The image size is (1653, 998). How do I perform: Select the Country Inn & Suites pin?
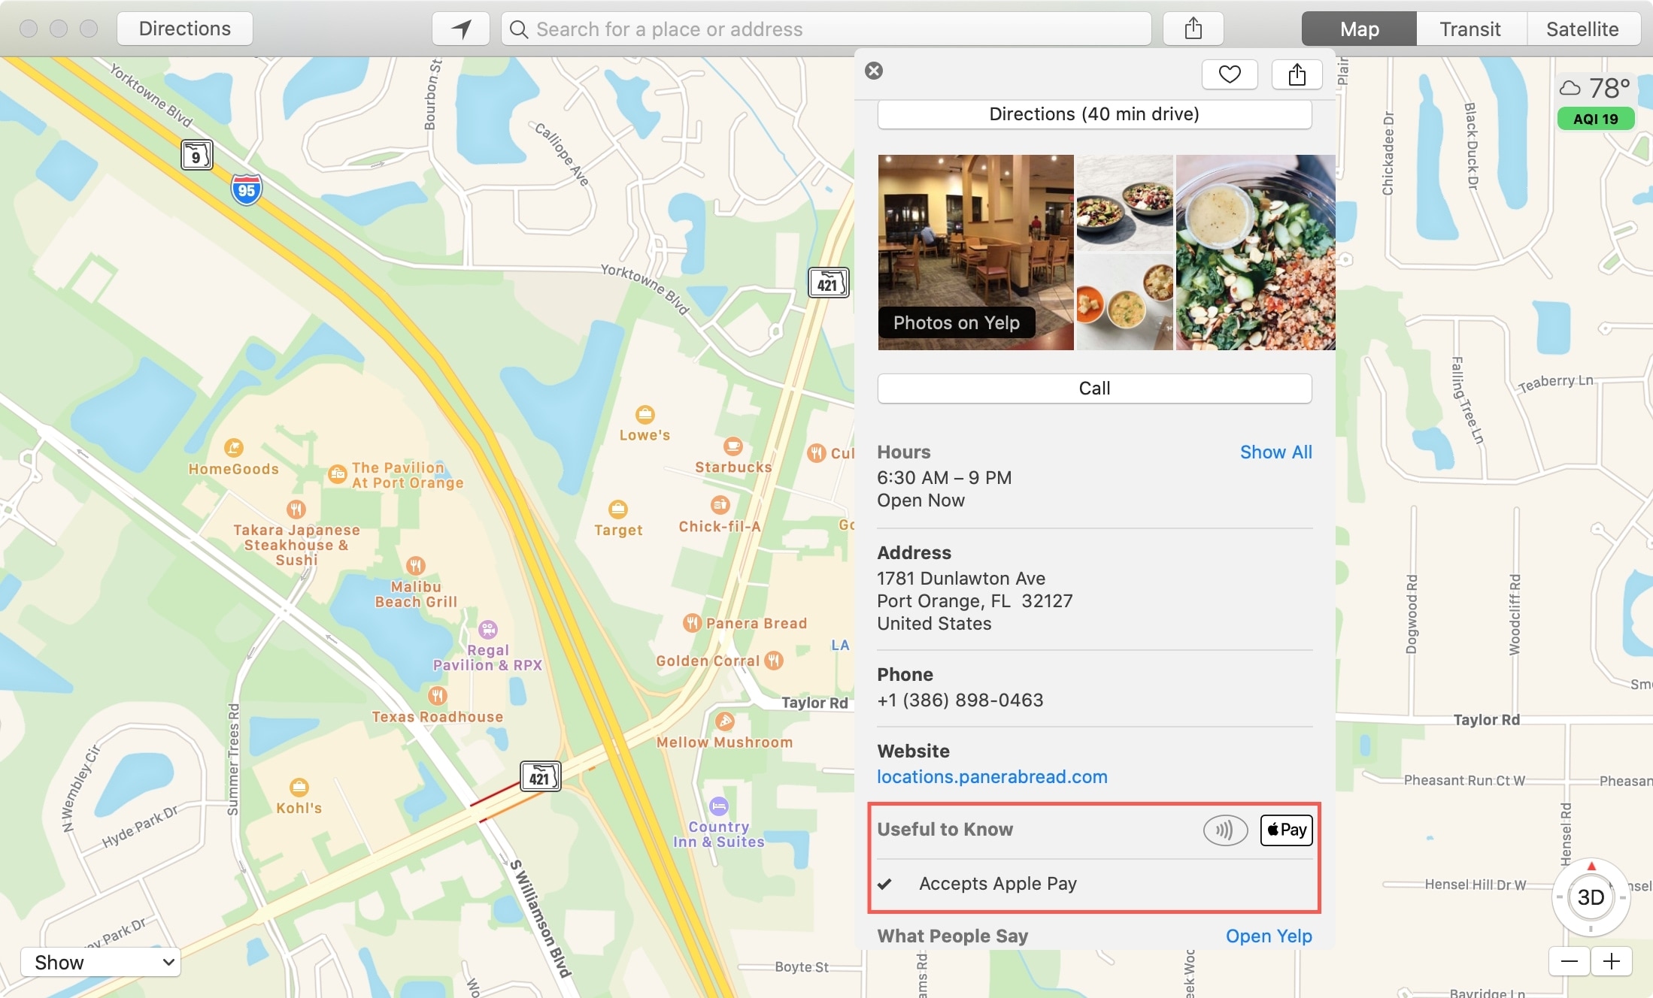click(719, 807)
